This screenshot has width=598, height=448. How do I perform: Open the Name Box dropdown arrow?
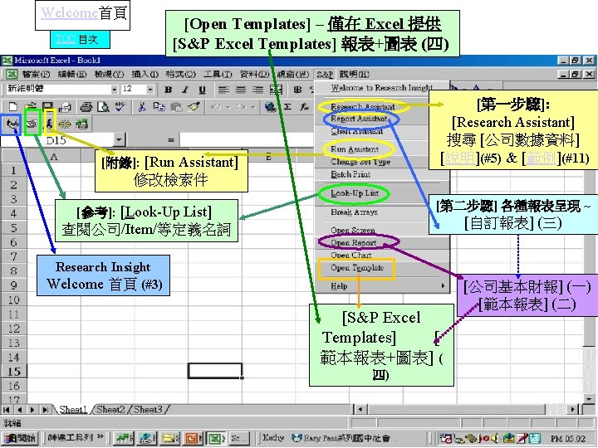pos(119,140)
